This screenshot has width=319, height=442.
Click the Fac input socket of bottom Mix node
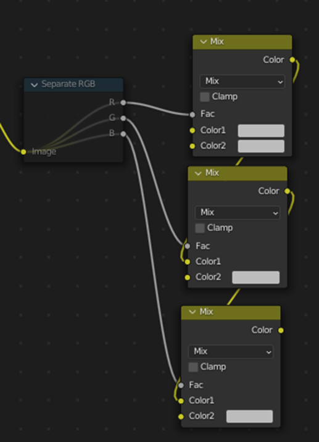(x=181, y=385)
